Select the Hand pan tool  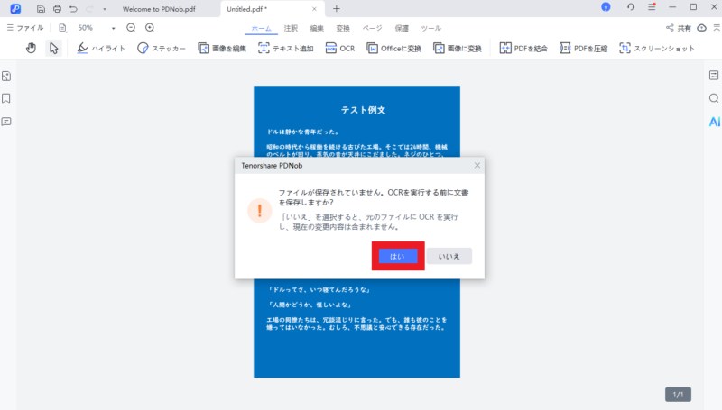click(x=31, y=48)
